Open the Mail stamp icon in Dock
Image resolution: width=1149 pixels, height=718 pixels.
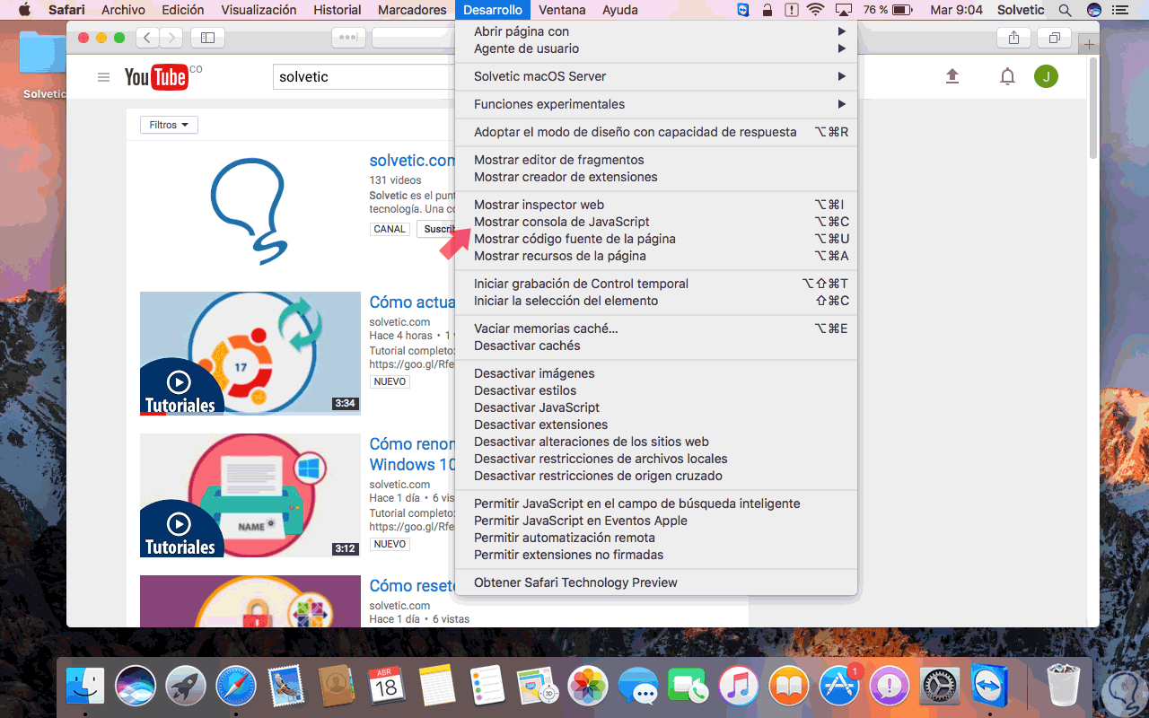coord(286,687)
